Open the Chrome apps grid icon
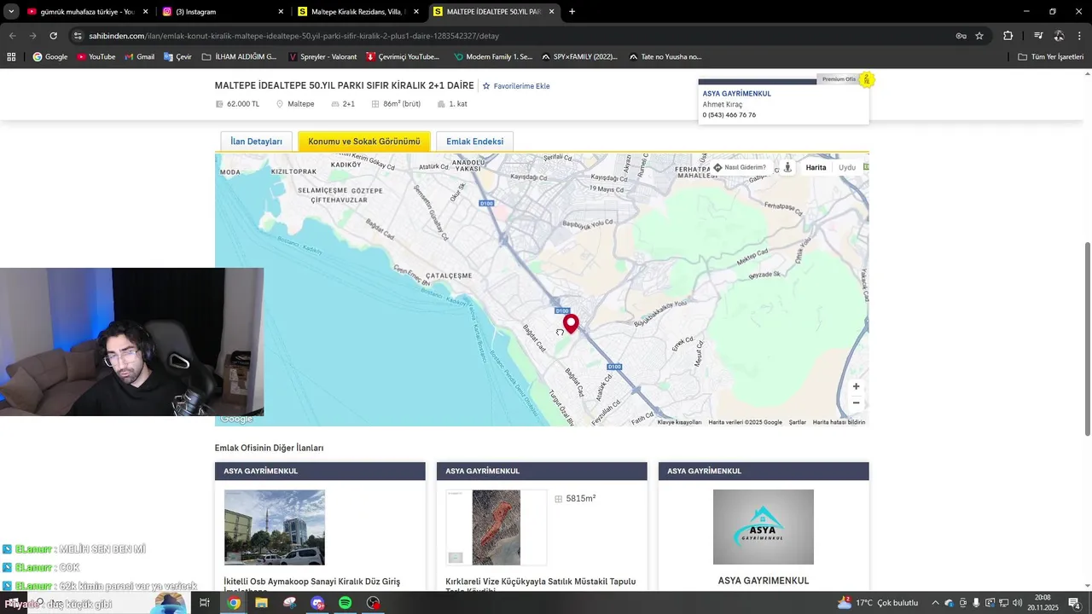Viewport: 1092px width, 614px height. pos(11,57)
